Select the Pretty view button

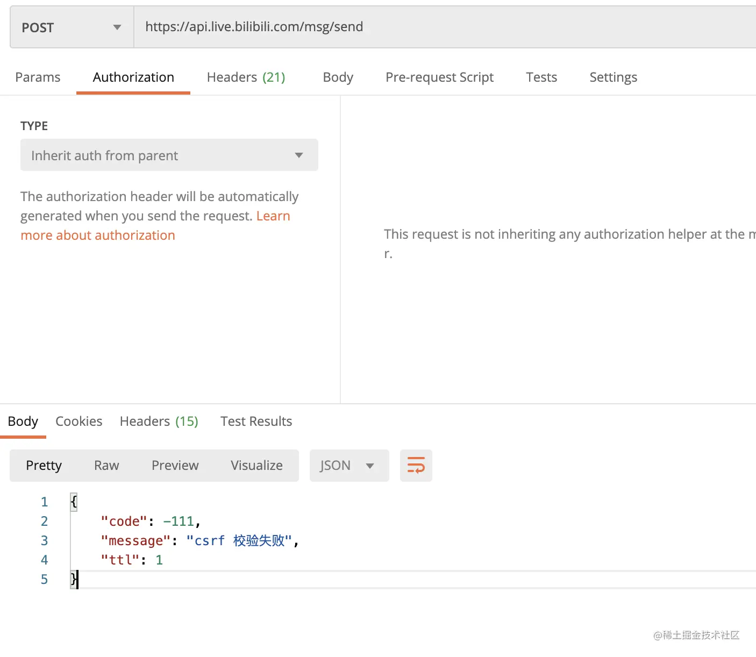(x=44, y=466)
